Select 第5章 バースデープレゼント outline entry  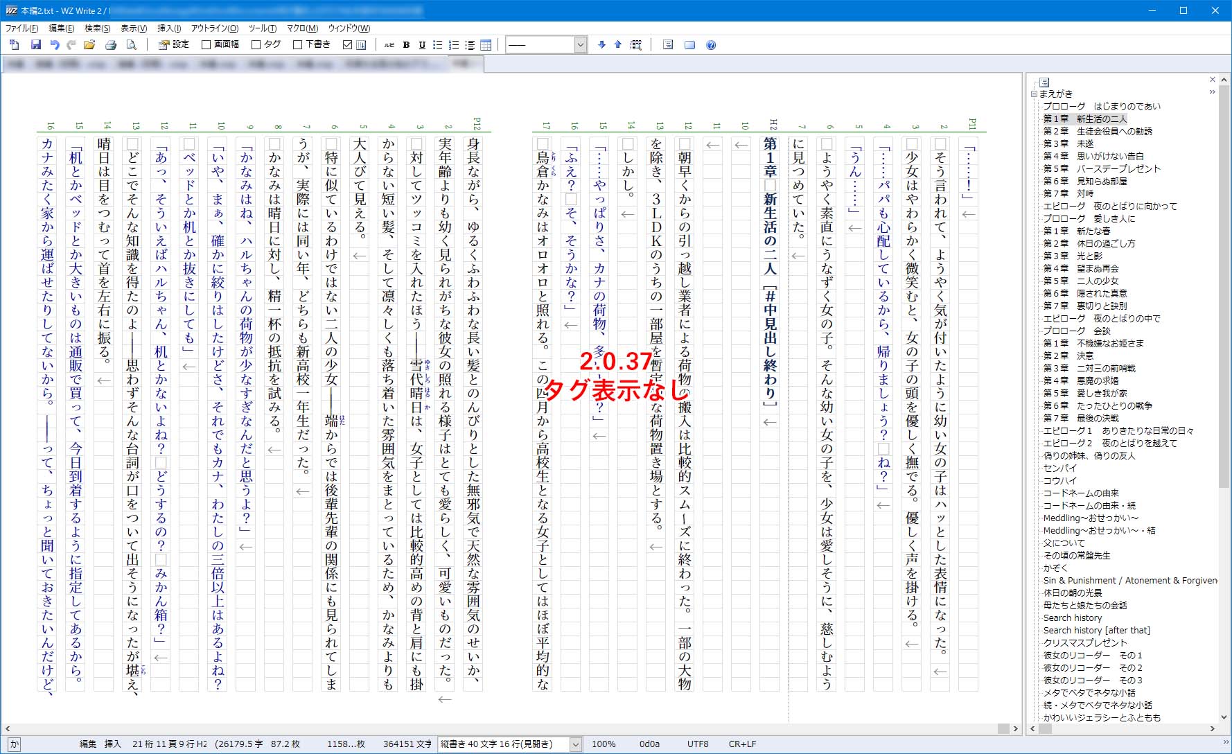coord(1102,168)
